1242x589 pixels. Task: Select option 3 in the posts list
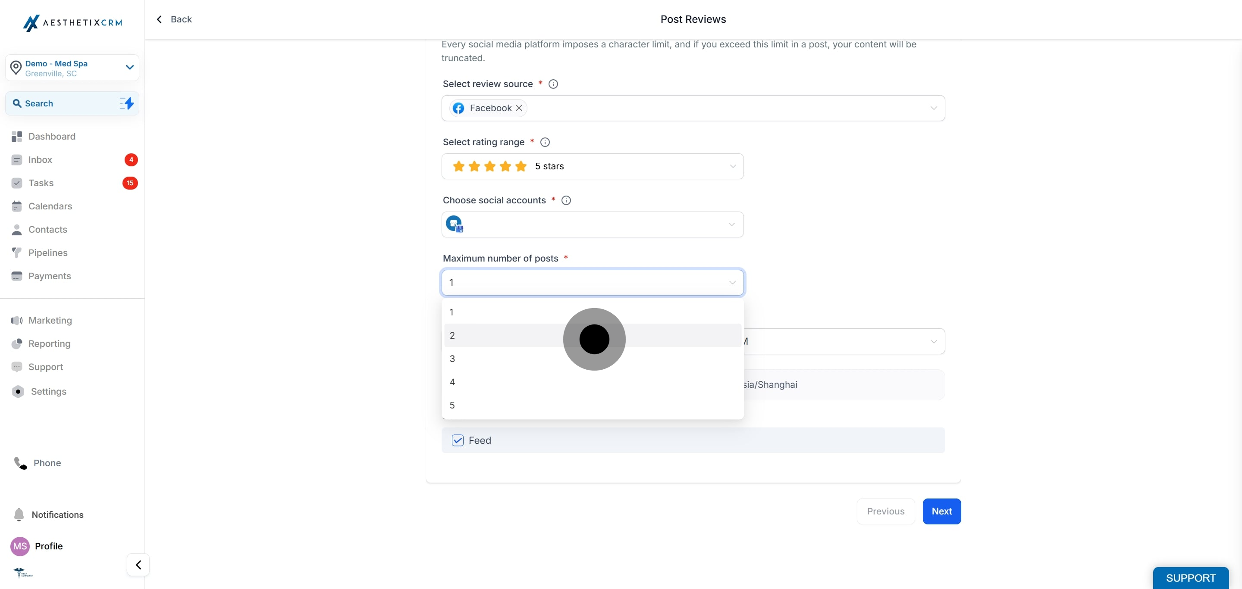coord(592,359)
